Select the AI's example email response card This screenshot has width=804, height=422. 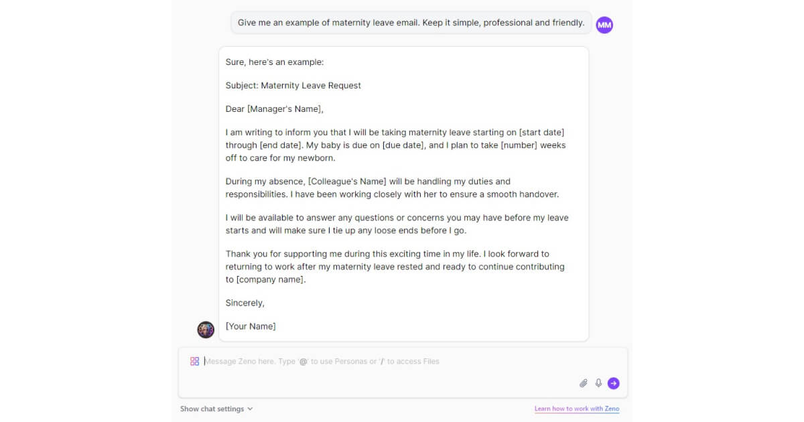[x=402, y=193]
